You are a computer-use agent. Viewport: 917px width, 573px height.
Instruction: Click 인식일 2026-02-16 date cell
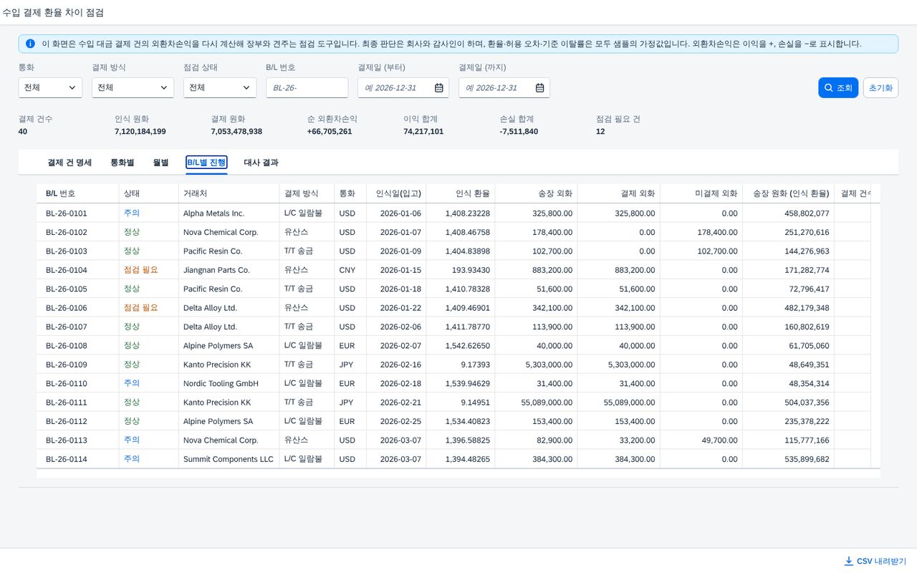(x=400, y=365)
